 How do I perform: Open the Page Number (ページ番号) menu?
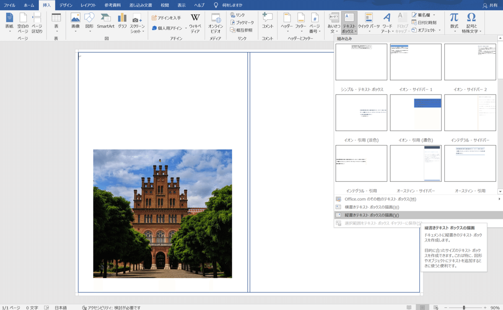point(314,23)
